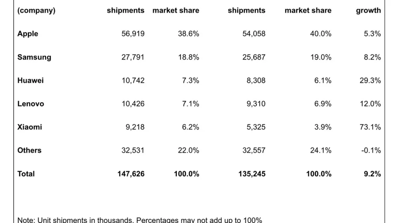
Task: Select Lenovo's 9,310 shipments value
Action: click(256, 104)
